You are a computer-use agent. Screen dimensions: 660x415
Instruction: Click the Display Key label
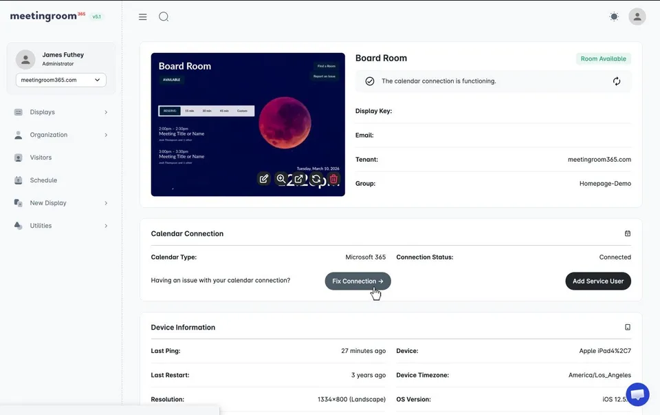tap(373, 111)
